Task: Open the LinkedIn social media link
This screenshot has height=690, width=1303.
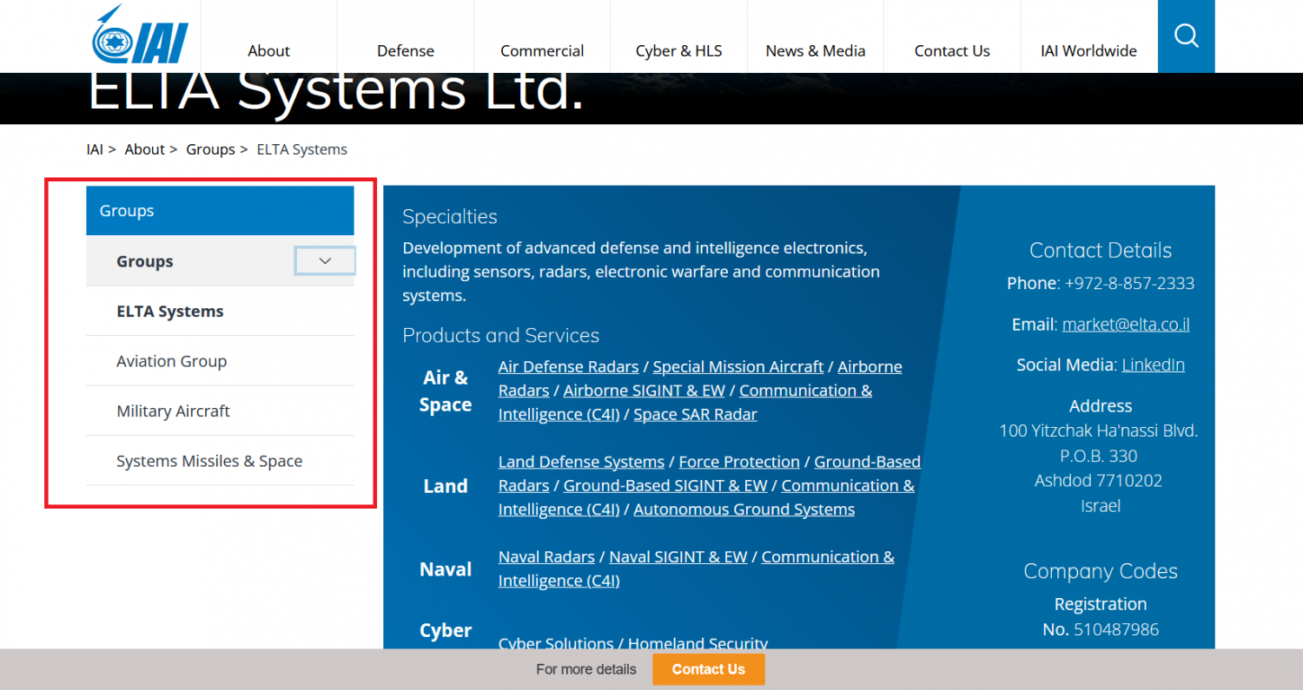Action: 1153,365
